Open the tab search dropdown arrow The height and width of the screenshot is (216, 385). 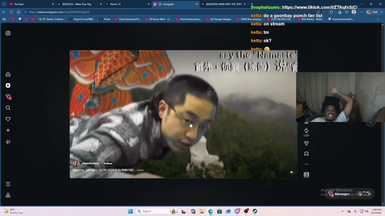coord(4,4)
